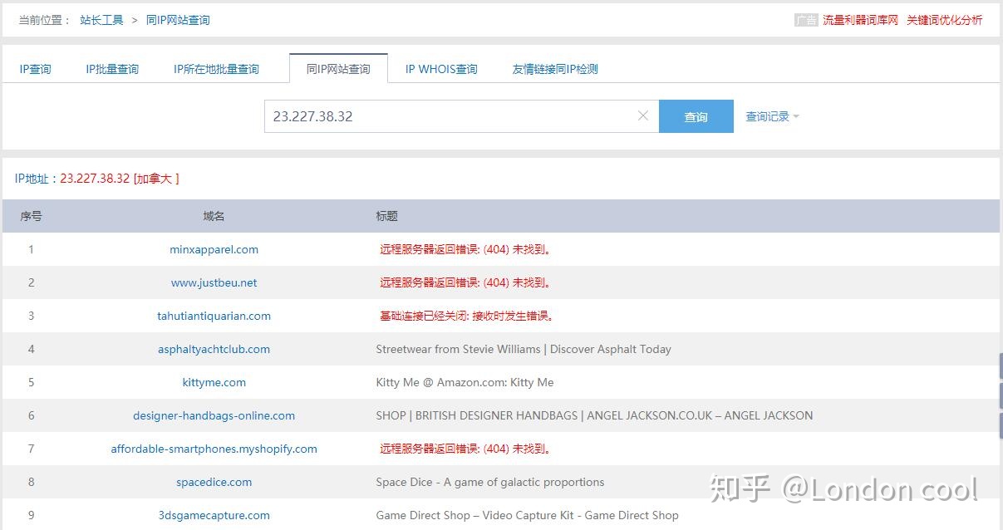The image size is (1003, 530).
Task: Open asphaltyachtclub.com in the results
Action: pyautogui.click(x=214, y=349)
